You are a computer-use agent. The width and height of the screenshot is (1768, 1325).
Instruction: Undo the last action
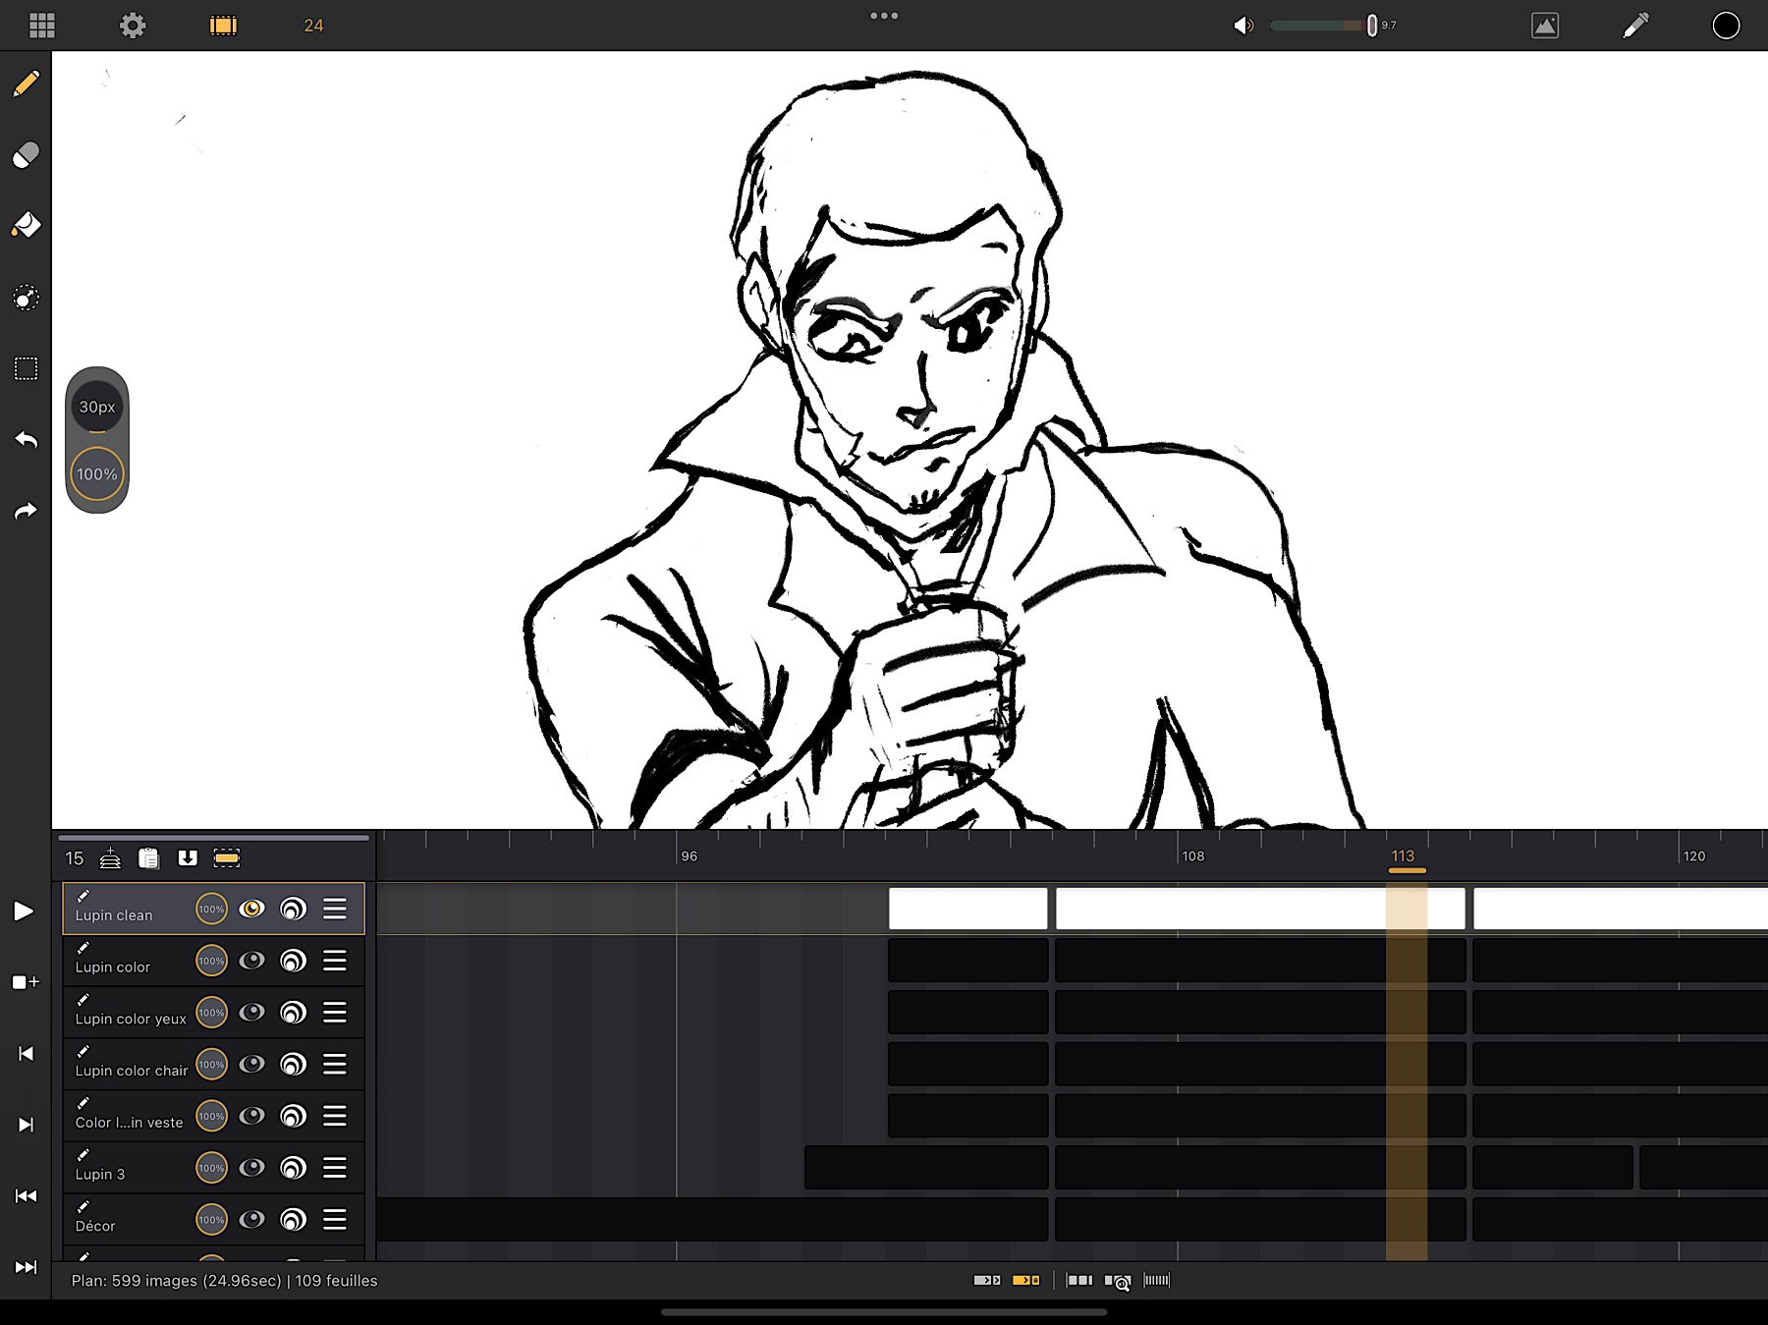27,440
